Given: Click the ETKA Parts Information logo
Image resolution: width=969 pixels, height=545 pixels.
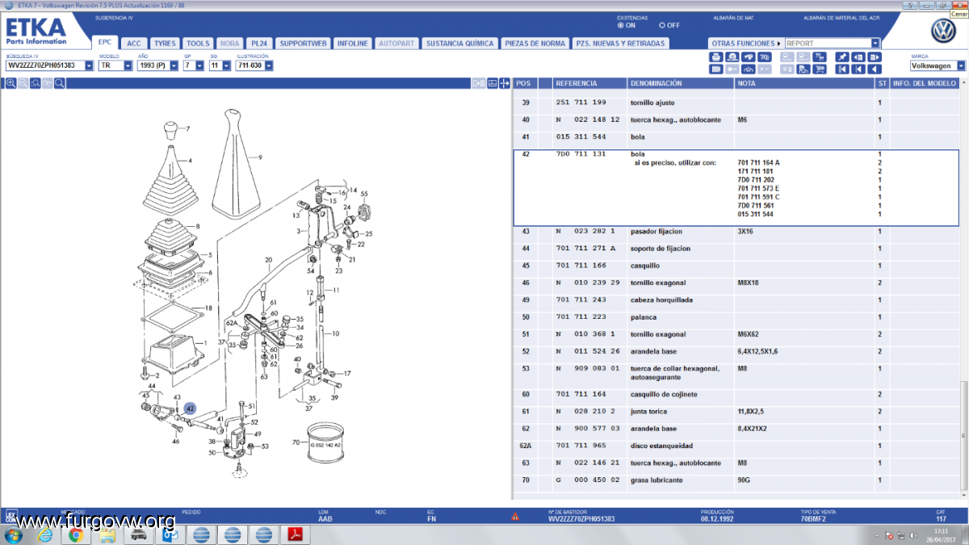Looking at the screenshot, I should coord(36,31).
